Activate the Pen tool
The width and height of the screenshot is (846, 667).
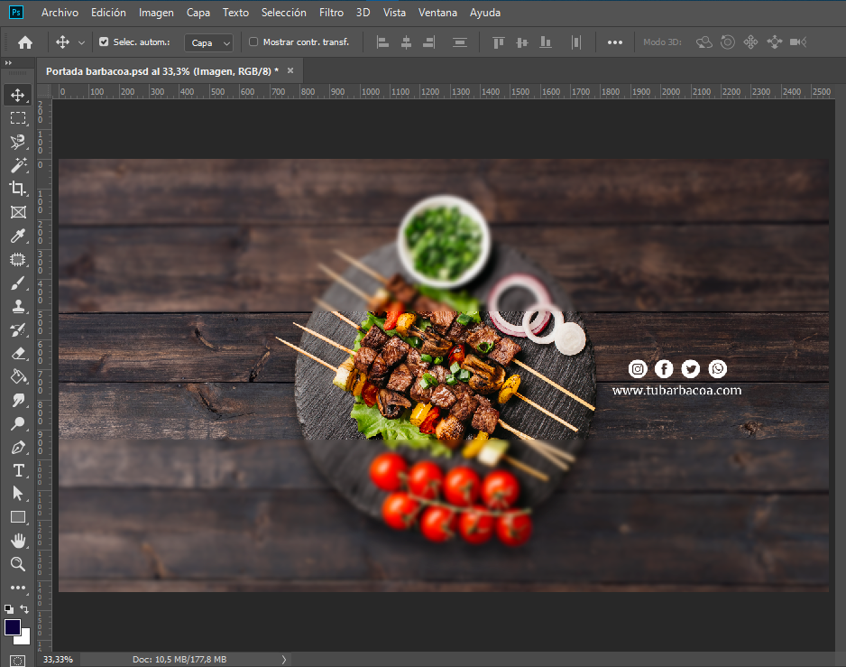coord(18,447)
